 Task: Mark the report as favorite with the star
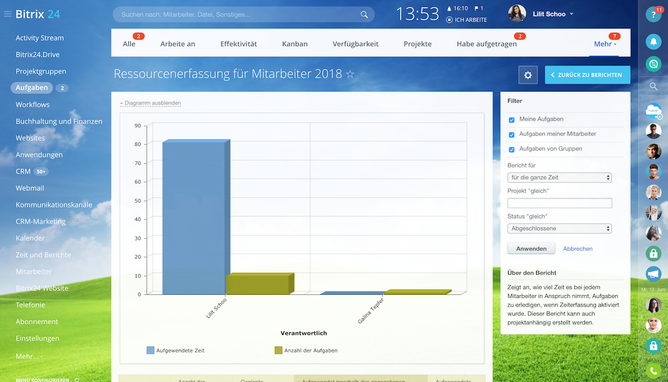click(x=350, y=74)
